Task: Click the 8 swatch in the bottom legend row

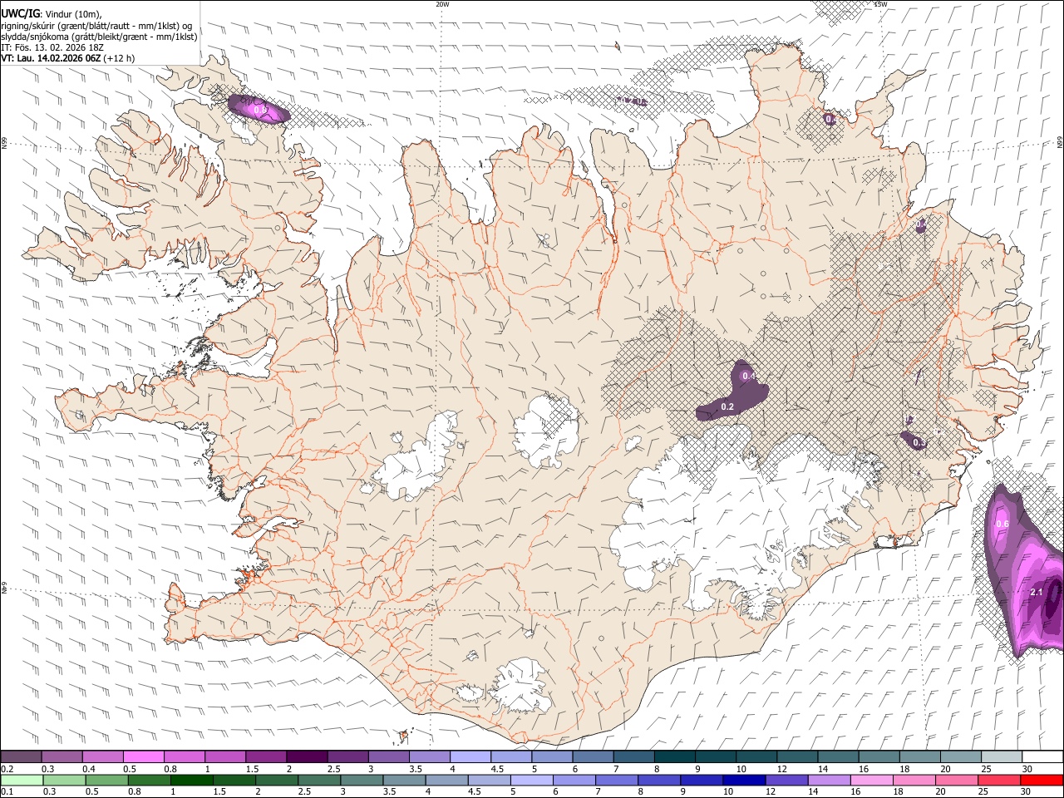Action: 658,780
